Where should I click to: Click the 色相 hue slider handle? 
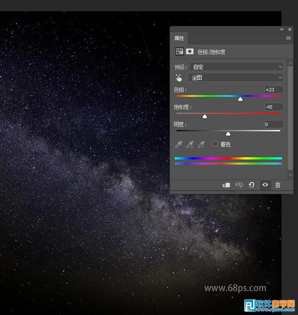point(240,99)
